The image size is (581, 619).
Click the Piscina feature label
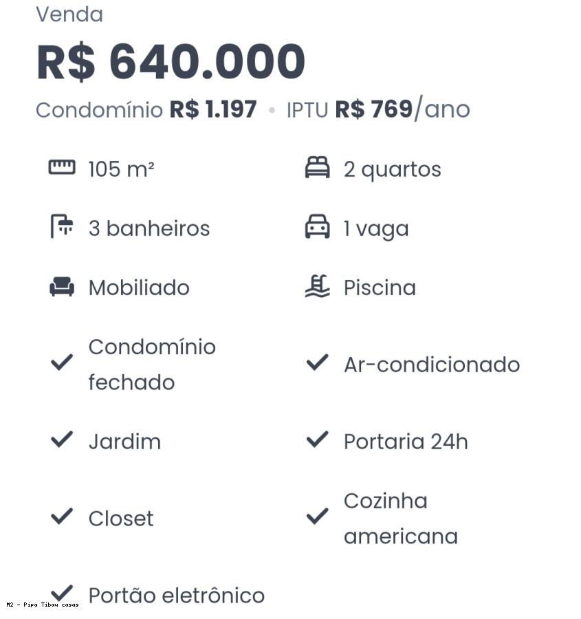click(x=380, y=287)
